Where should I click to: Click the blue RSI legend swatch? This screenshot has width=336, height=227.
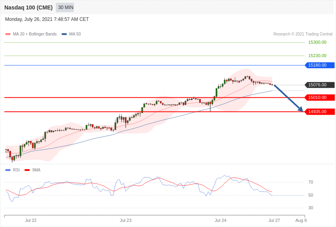(8, 170)
